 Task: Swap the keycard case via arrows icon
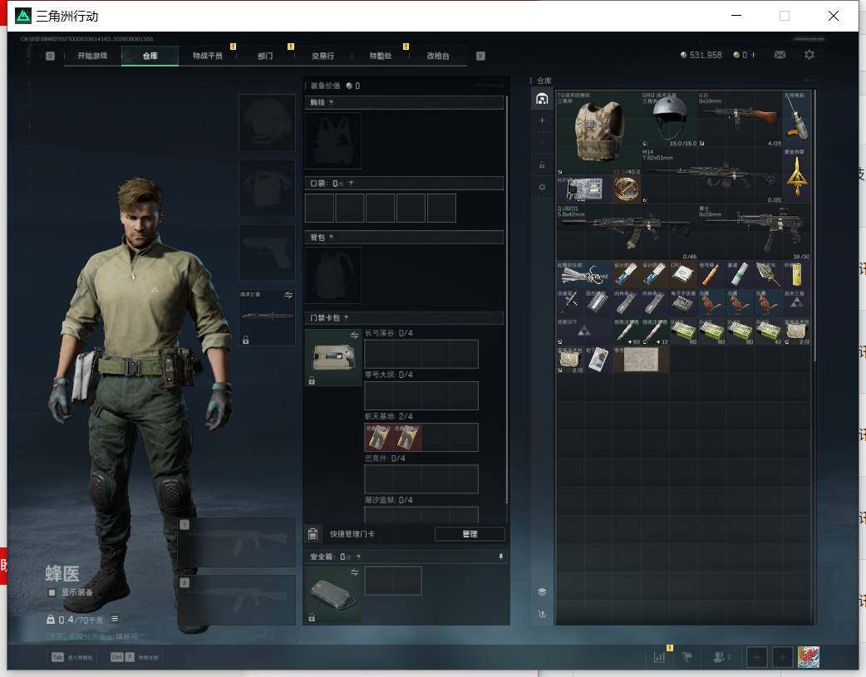pos(354,336)
